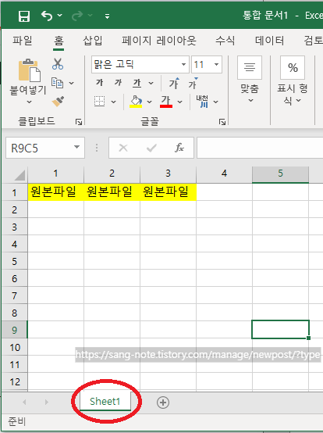Open the undo history dropdown arrow

click(60, 16)
